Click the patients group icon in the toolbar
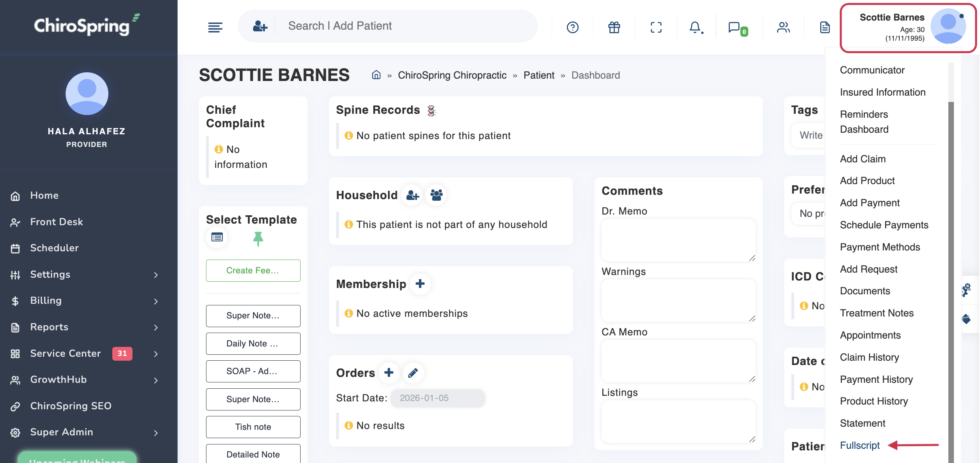 pyautogui.click(x=783, y=26)
